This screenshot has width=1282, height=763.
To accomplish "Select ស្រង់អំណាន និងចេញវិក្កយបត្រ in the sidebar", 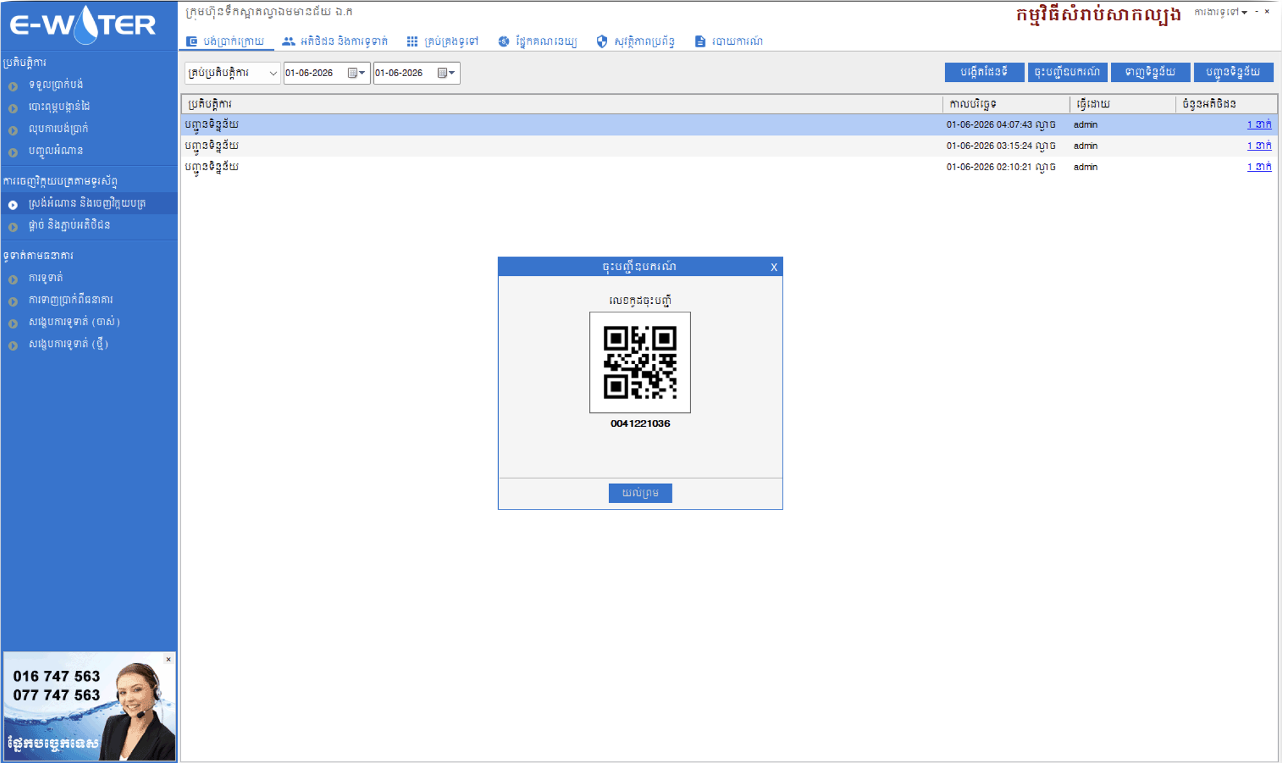I will coord(87,204).
